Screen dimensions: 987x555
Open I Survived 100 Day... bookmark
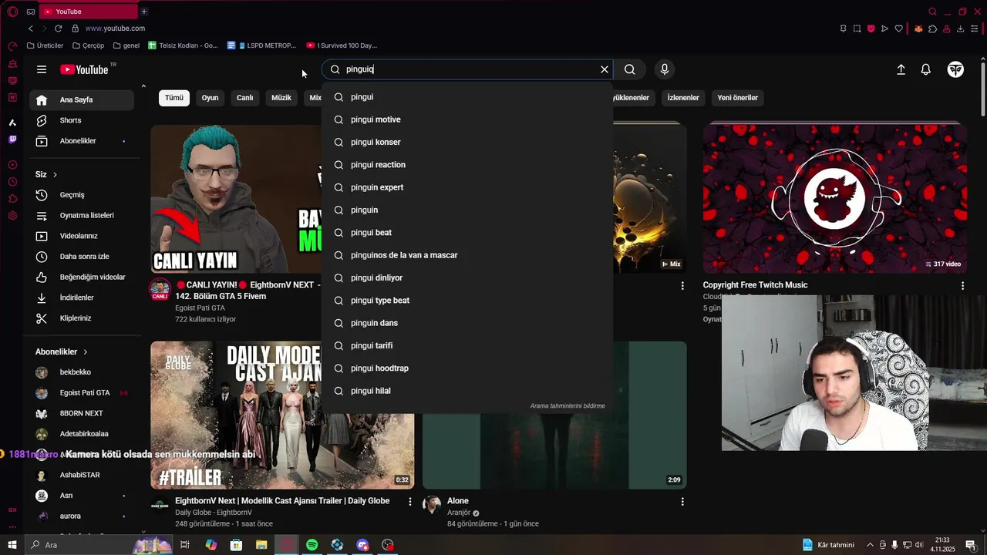click(x=342, y=45)
